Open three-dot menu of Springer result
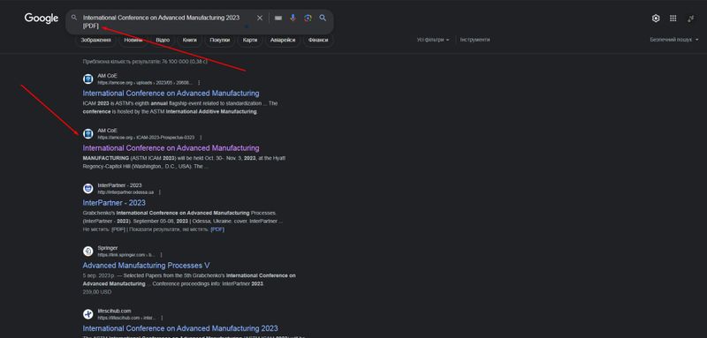This screenshot has height=338, width=707. click(x=161, y=255)
